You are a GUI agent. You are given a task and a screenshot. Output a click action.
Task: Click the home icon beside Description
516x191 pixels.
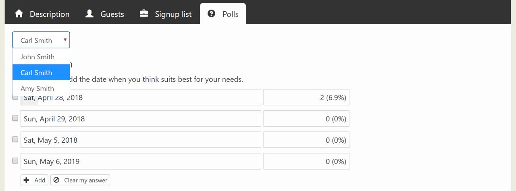pyautogui.click(x=19, y=14)
